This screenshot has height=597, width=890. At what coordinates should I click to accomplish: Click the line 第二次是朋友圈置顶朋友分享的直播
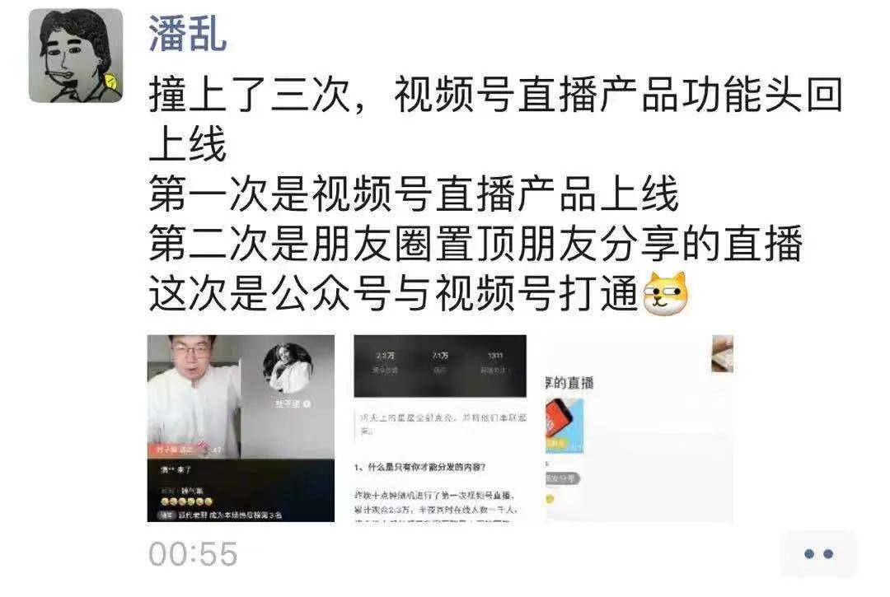(x=475, y=244)
